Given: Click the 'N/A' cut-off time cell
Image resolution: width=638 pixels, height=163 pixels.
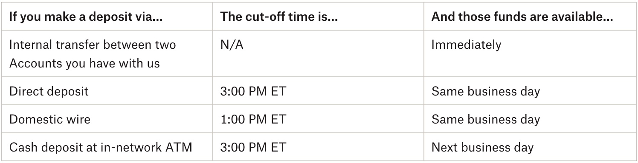Looking at the screenshot, I should (x=232, y=45).
